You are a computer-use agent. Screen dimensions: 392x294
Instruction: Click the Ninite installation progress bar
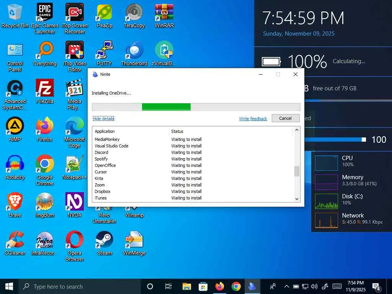196,107
